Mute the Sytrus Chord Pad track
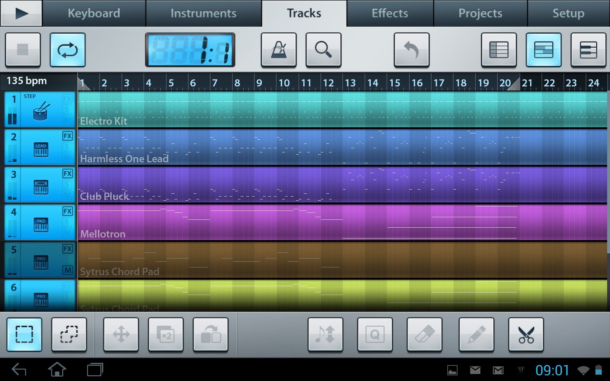The height and width of the screenshot is (381, 610). coord(67,271)
